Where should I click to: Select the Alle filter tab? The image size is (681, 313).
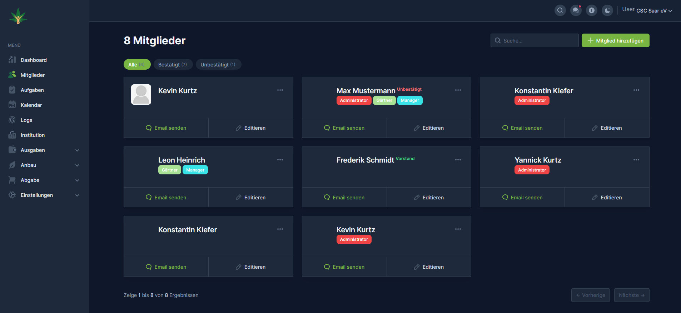tap(137, 64)
